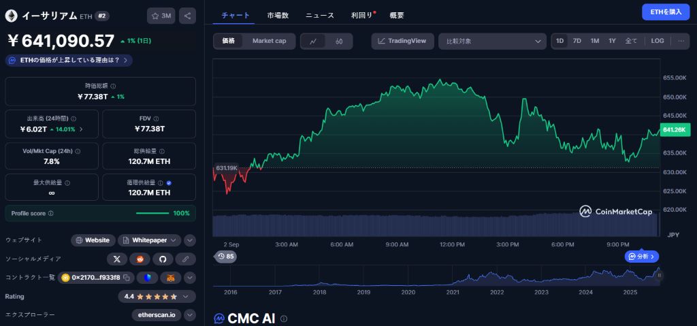697x326 pixels.
Task: Click the info icon beside CMC AI heading
Action: click(x=284, y=319)
